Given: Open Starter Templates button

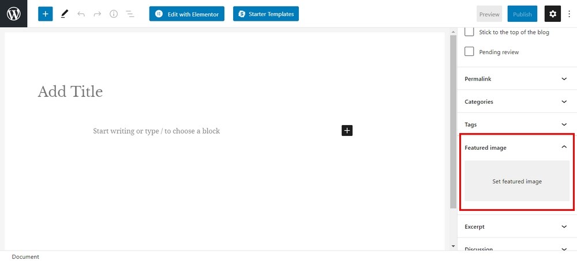Looking at the screenshot, I should point(265,14).
